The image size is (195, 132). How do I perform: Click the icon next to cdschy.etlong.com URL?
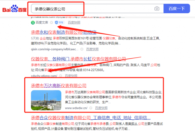[x=61, y=76]
